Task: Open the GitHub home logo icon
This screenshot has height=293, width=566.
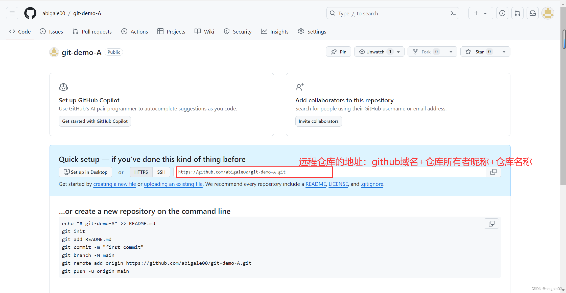Action: (30, 13)
